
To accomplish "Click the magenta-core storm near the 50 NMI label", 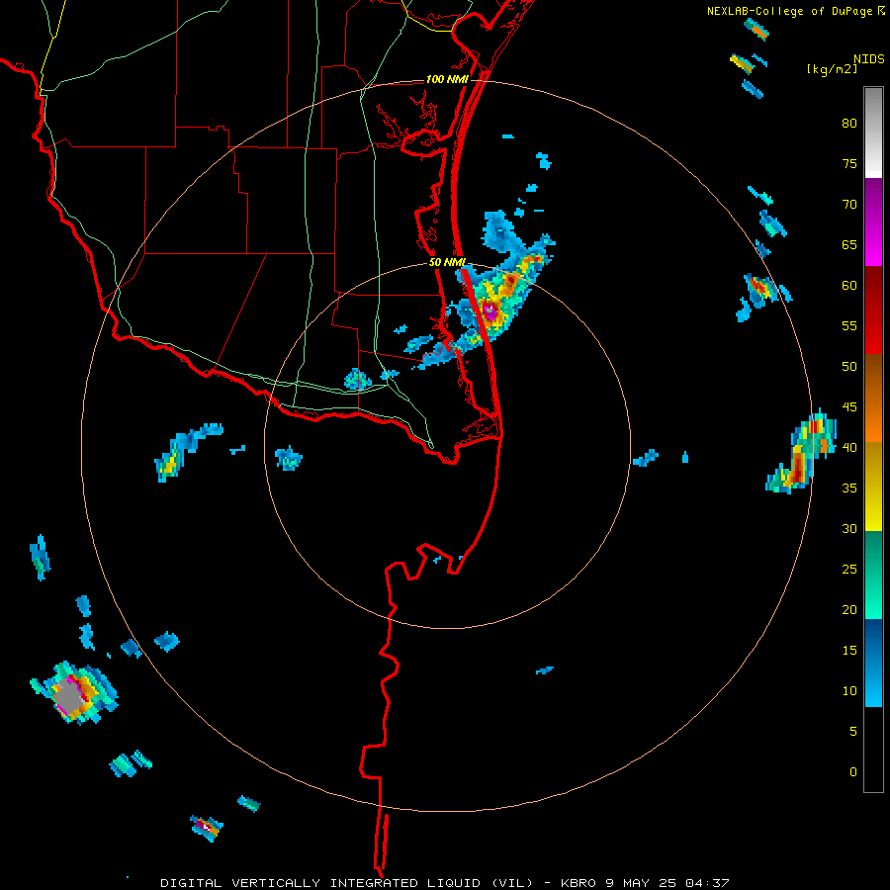I will pyautogui.click(x=489, y=311).
